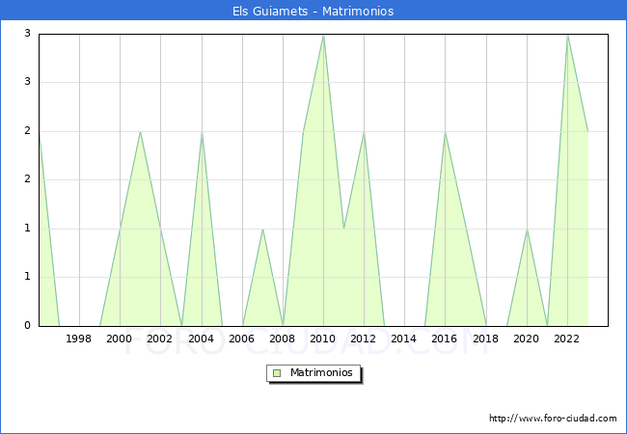Click the chart title Els Guiamets - Matrimonios

[313, 12]
